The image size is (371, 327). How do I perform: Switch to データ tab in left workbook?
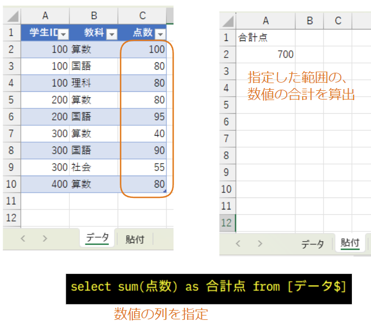click(97, 238)
